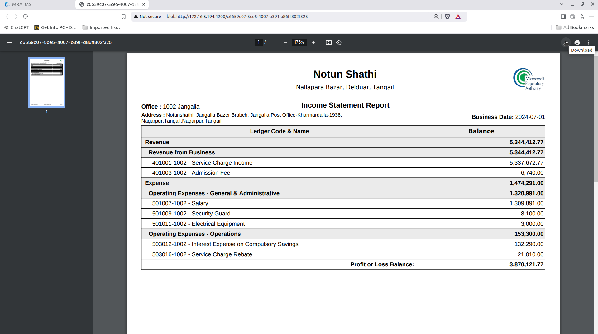Viewport: 598px width, 334px height.
Task: Click the Electrical Equipment row
Action: click(343, 224)
